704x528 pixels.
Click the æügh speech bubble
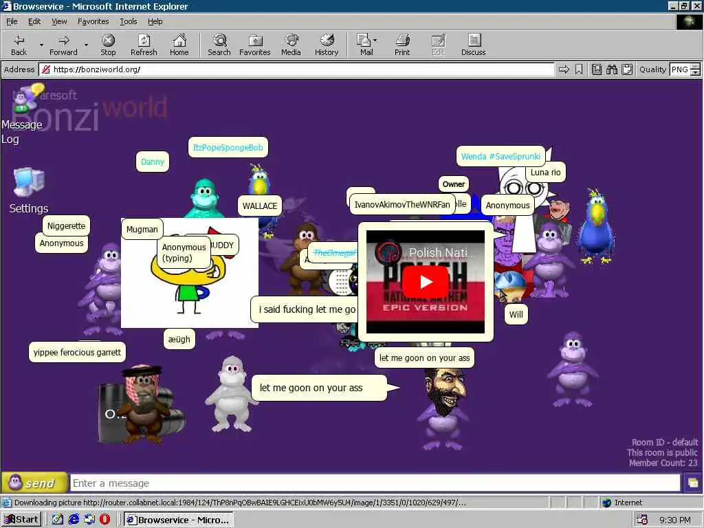pyautogui.click(x=179, y=340)
